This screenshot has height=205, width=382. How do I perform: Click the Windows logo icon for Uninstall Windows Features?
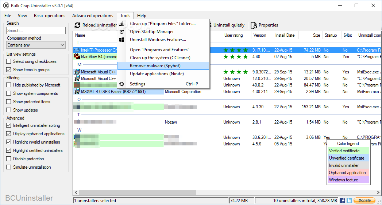[122, 40]
